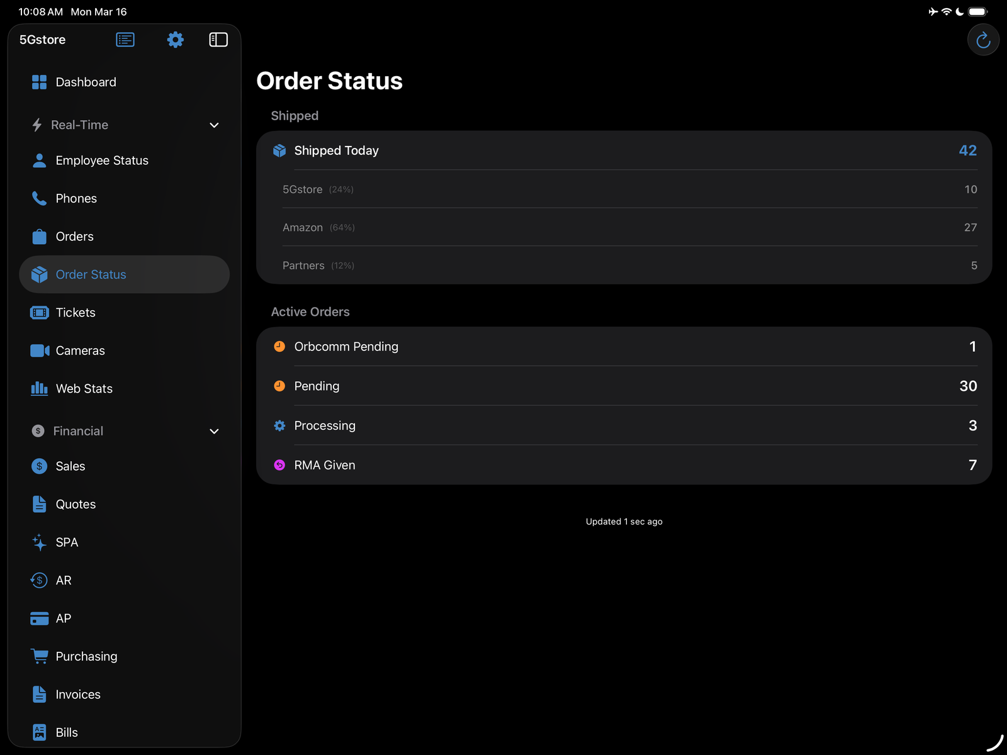The image size is (1007, 755).
Task: Click the Pending clock status icon
Action: coord(279,386)
